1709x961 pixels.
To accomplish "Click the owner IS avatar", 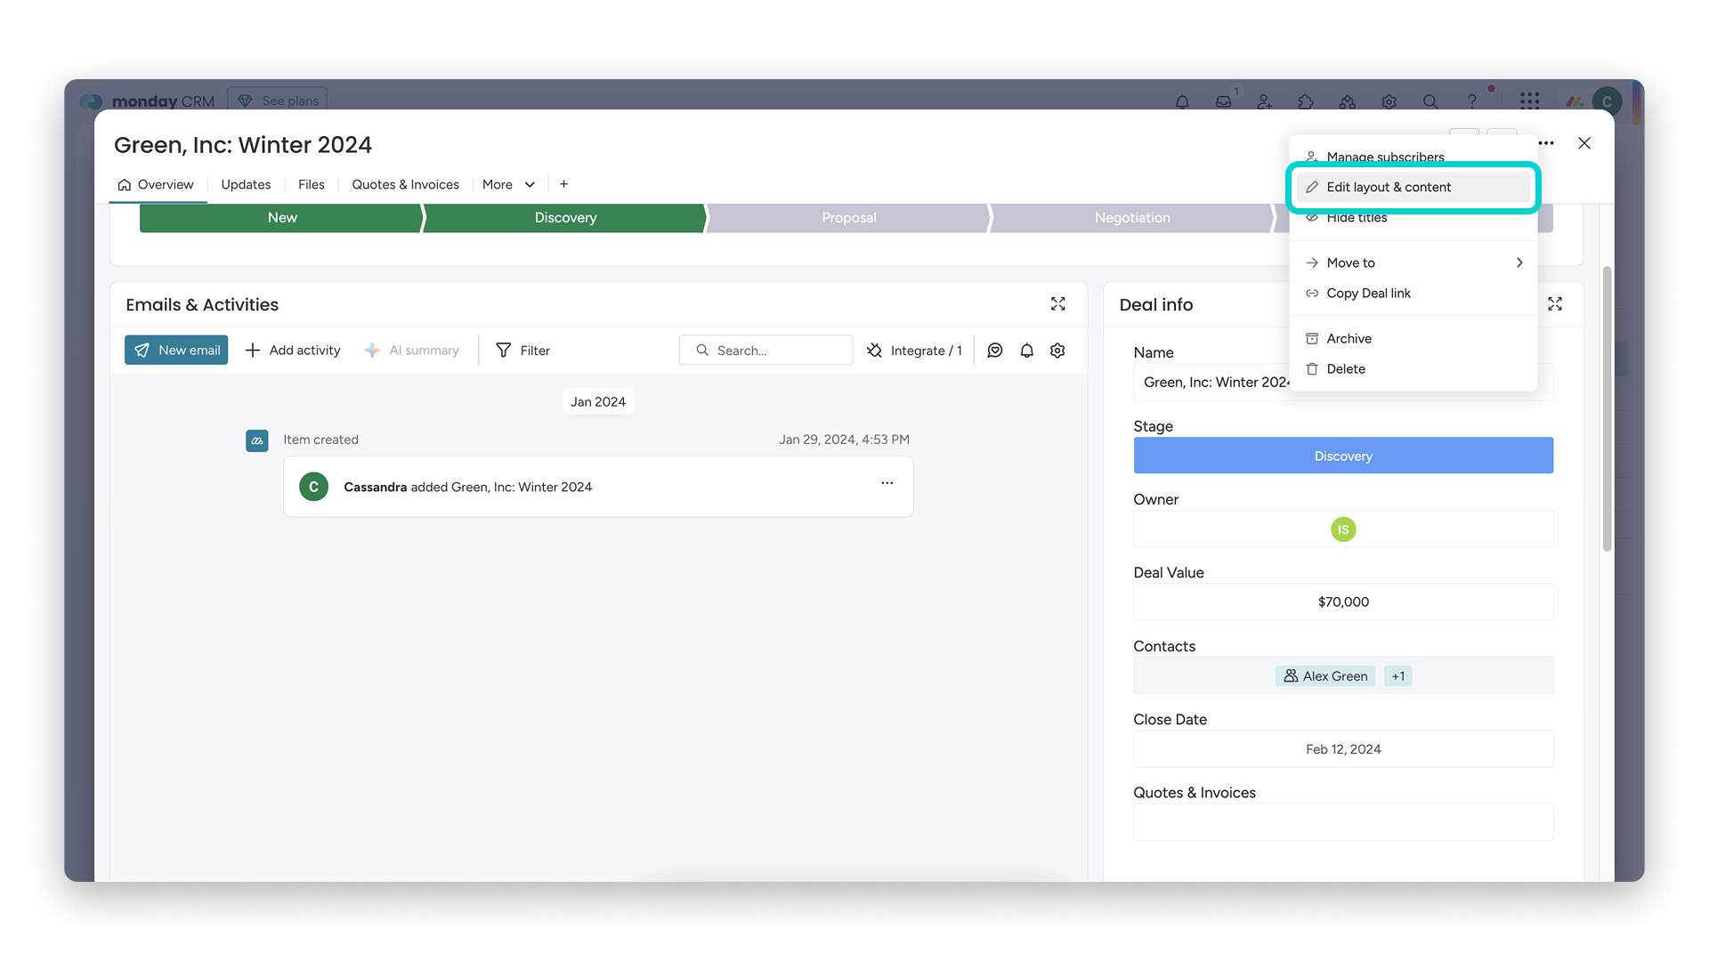I will coord(1343,529).
